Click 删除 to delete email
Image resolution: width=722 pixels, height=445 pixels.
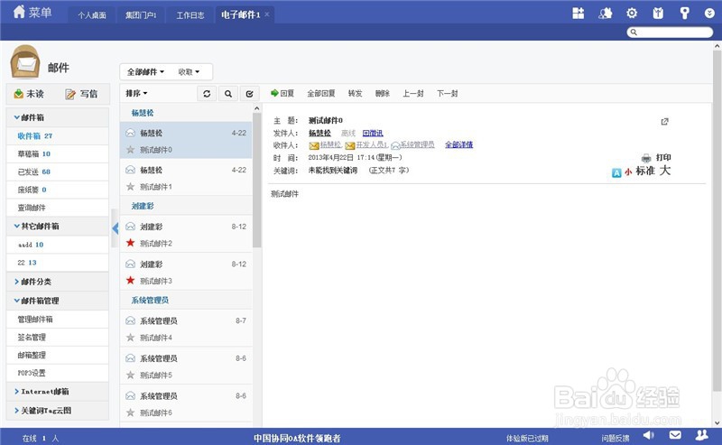382,94
